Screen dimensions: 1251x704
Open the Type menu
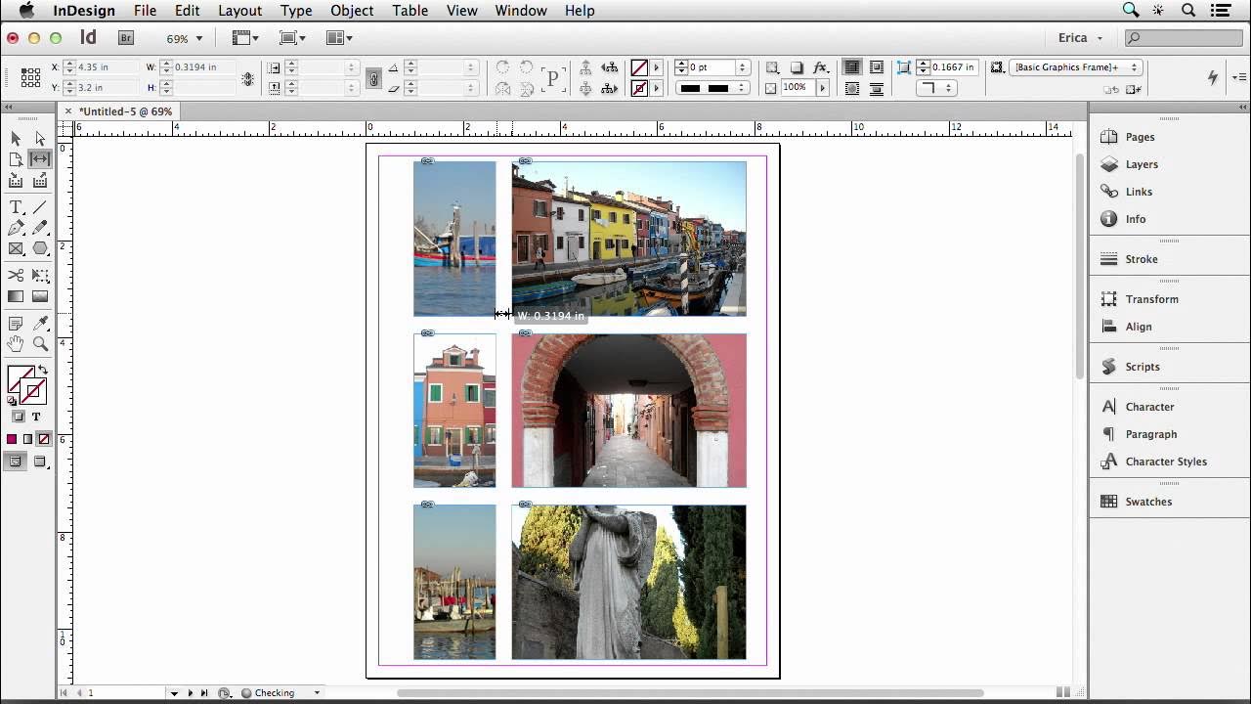[296, 11]
